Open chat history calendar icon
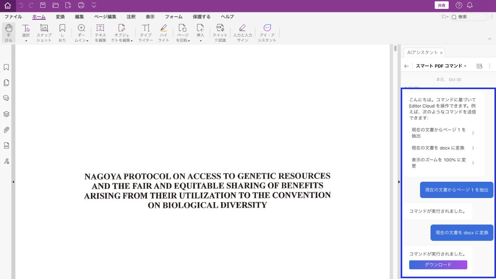The height and width of the screenshot is (279, 496). click(x=479, y=66)
